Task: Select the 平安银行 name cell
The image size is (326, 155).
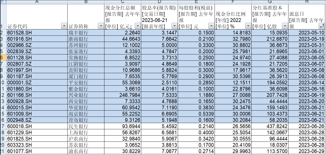Action: click(86, 82)
